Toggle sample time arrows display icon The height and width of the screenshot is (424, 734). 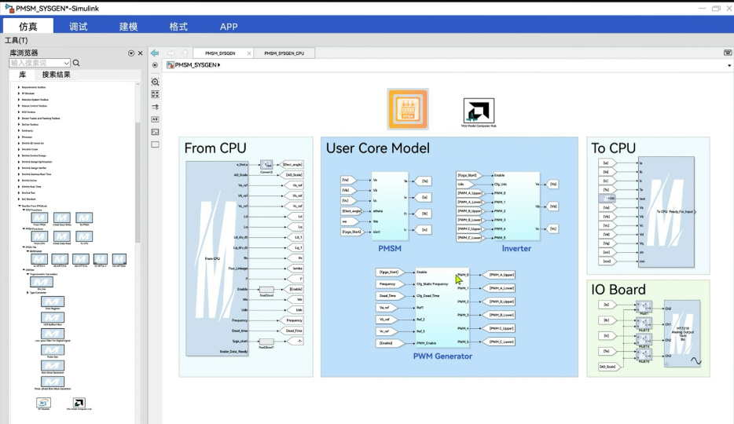[x=155, y=107]
